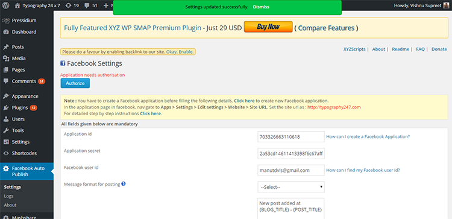Click the Users person icon
This screenshot has height=219, width=452.
6,119
